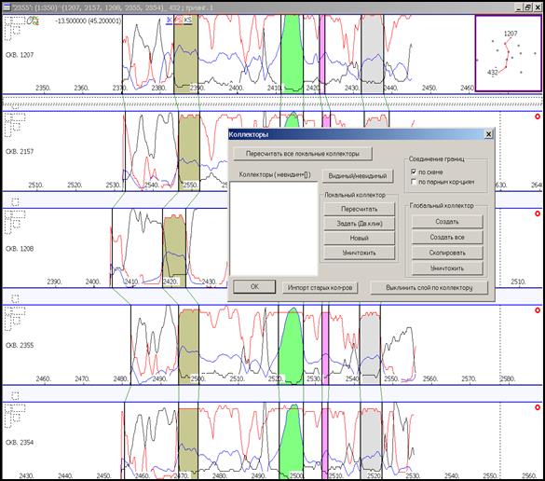Click red circle marker on well 2354 panel
The width and height of the screenshot is (545, 481).
click(x=538, y=407)
